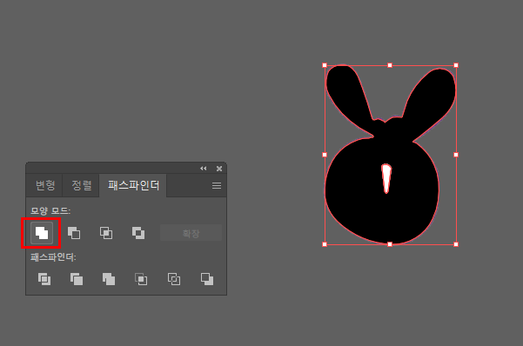This screenshot has width=523, height=346.
Task: Click the bottom-left bounding box handle
Action: (325, 244)
